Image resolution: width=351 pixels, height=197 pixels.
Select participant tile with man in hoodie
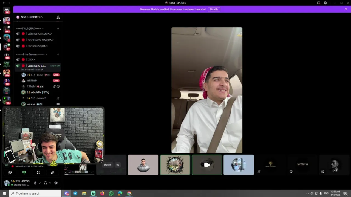pos(143,165)
